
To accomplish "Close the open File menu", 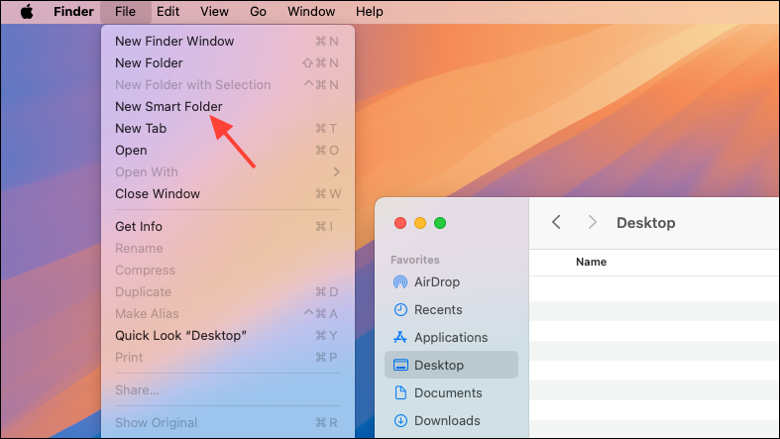I will click(x=125, y=12).
